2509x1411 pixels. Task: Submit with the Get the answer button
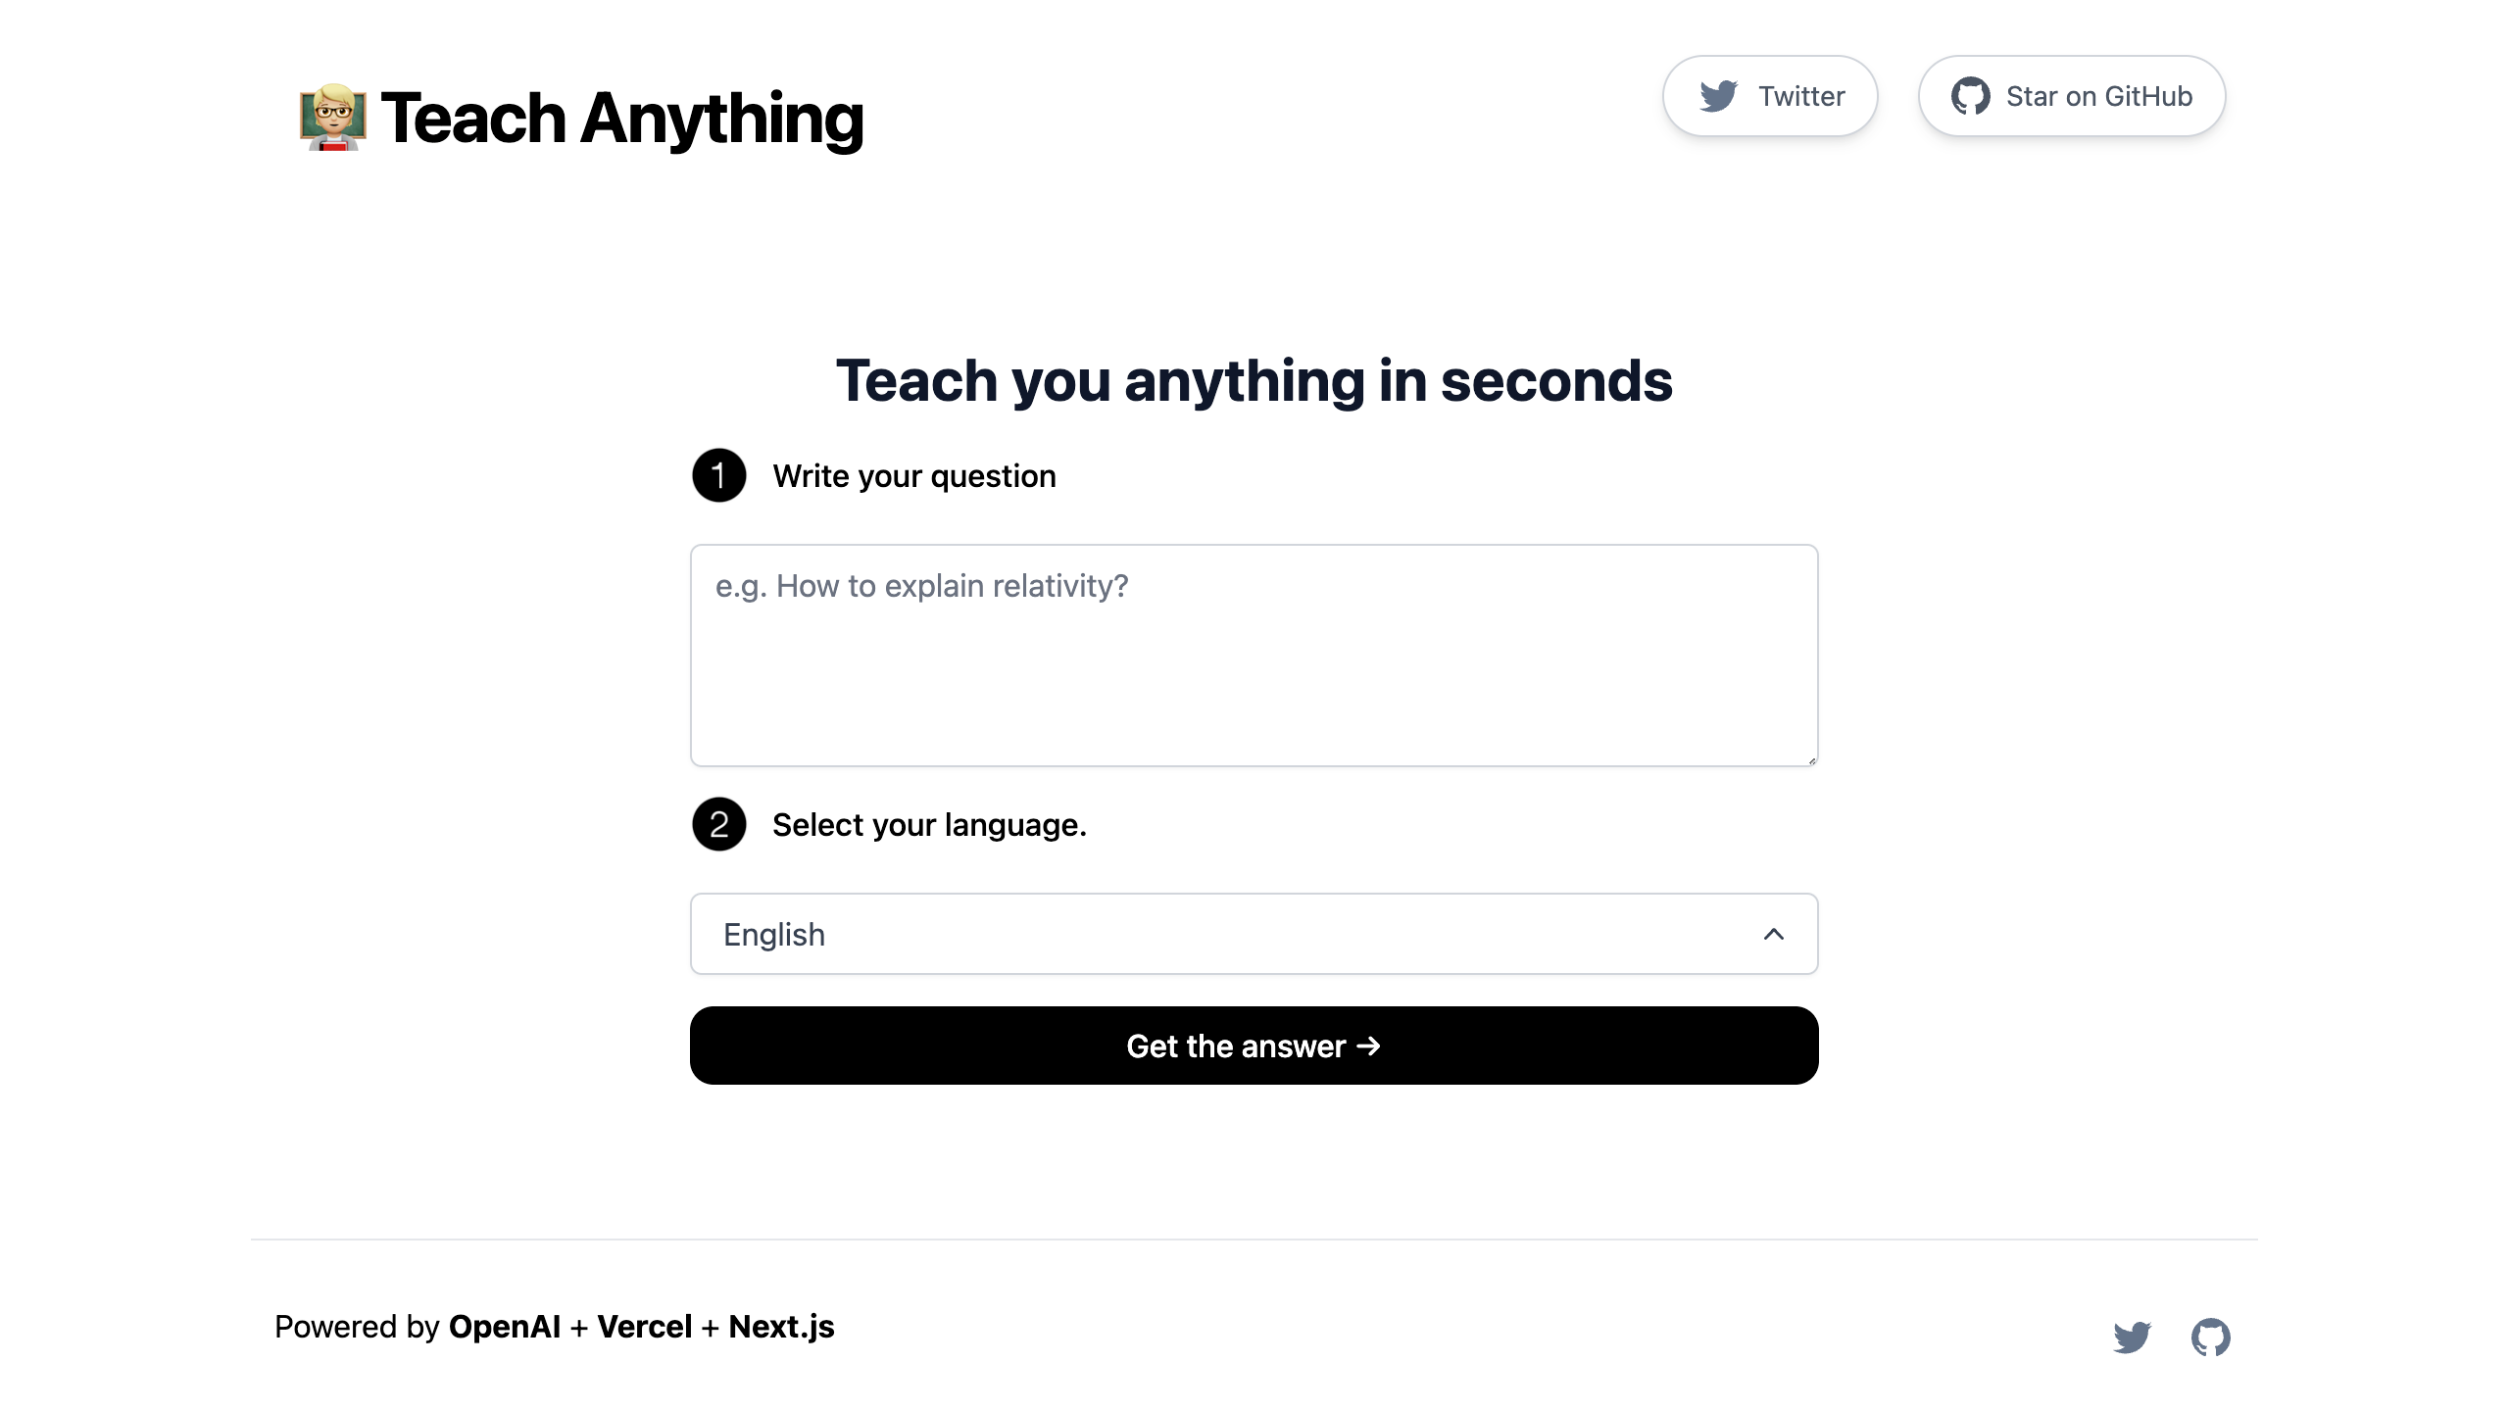point(1254,1046)
